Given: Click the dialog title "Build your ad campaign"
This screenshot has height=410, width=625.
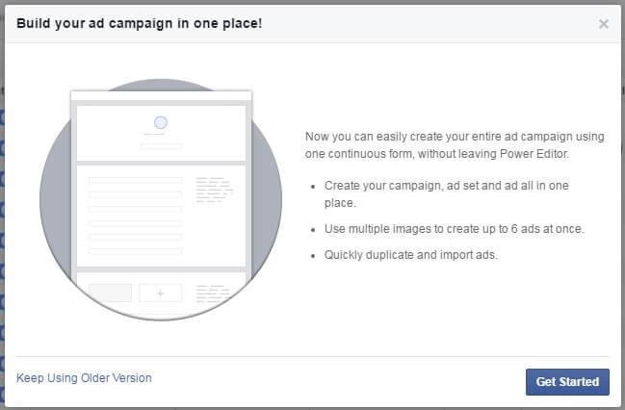Looking at the screenshot, I should coord(139,23).
